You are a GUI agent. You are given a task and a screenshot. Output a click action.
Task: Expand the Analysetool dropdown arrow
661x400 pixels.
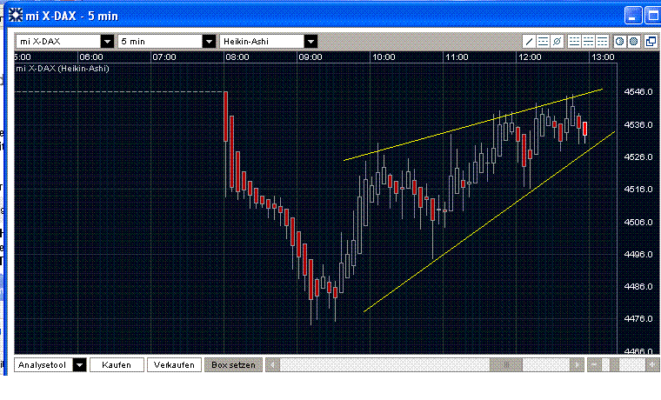pos(79,364)
